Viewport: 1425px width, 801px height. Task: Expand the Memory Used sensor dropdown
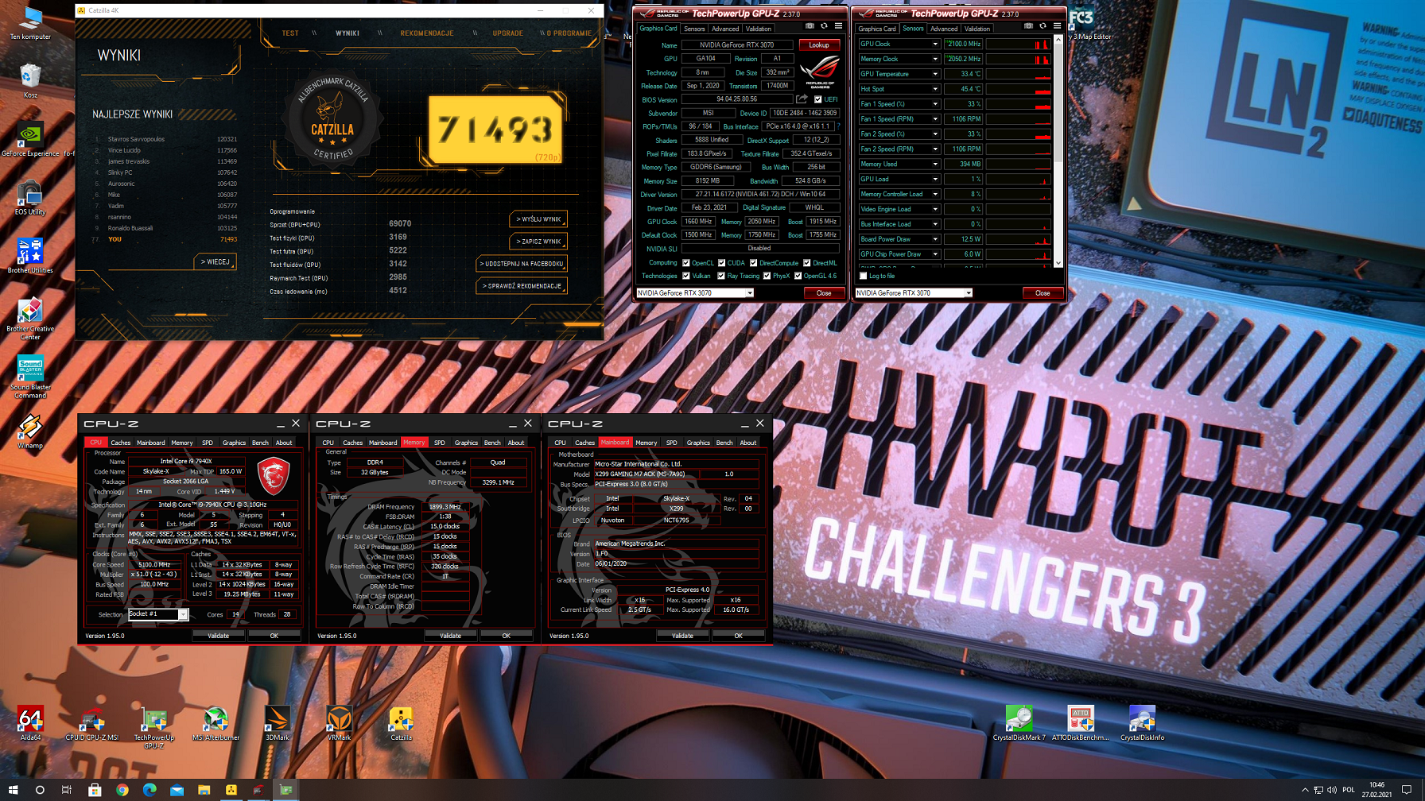point(935,164)
